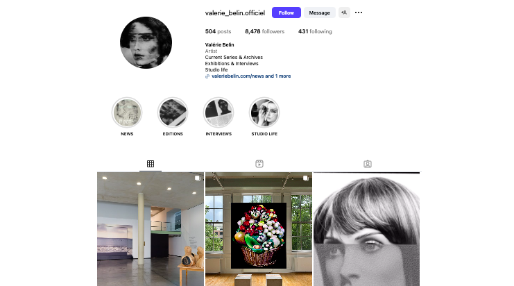This screenshot has height=286, width=514.
Task: Click the carousel icon on fruit basket post
Action: (305, 178)
